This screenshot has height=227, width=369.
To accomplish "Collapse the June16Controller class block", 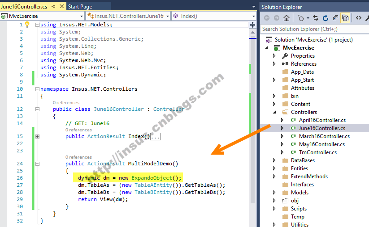I will pyautogui.click(x=37, y=109).
